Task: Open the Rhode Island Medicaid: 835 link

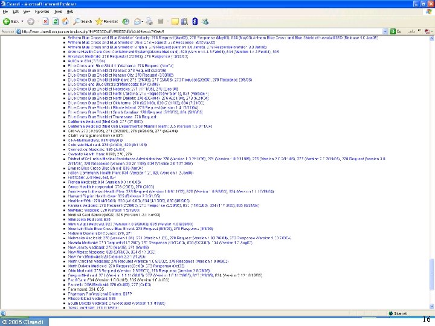Action: (92, 299)
